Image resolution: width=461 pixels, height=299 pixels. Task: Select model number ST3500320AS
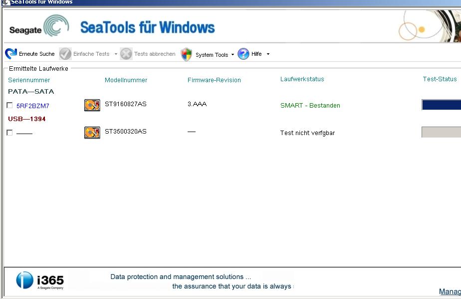126,131
